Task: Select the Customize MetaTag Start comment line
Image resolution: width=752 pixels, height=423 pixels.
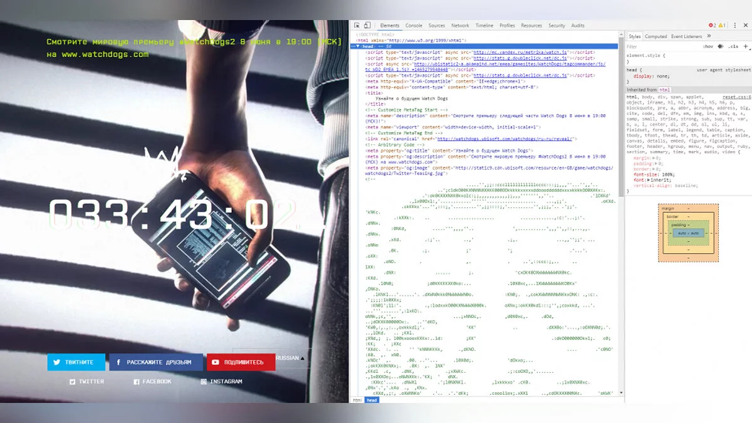Action: point(407,110)
